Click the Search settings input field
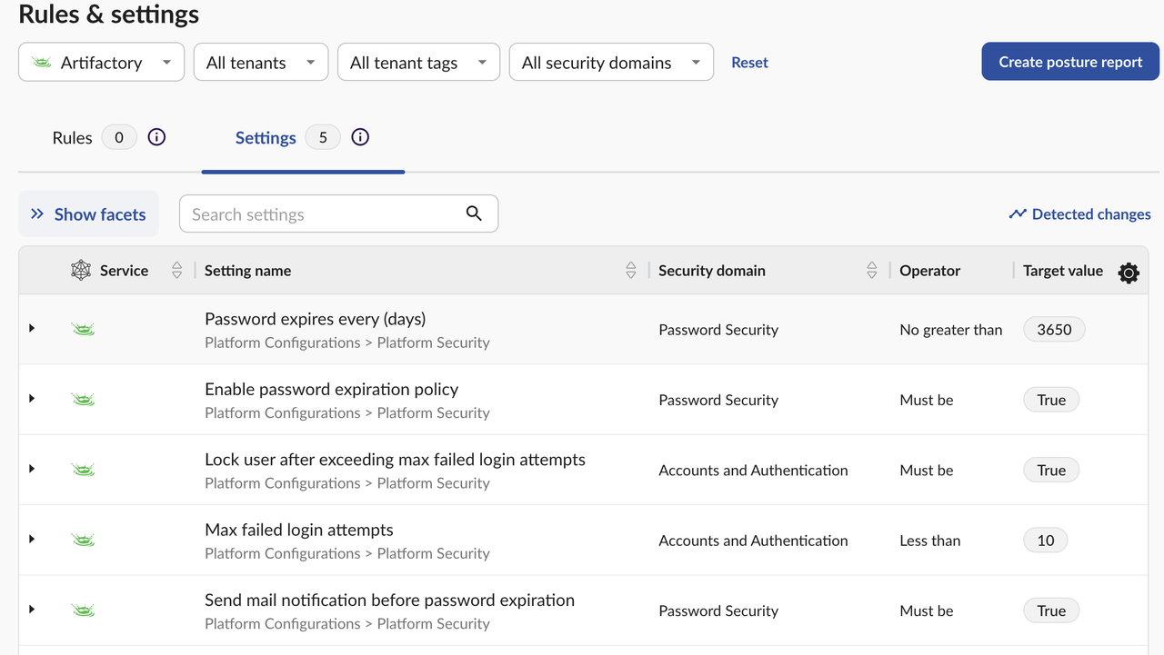 point(318,214)
